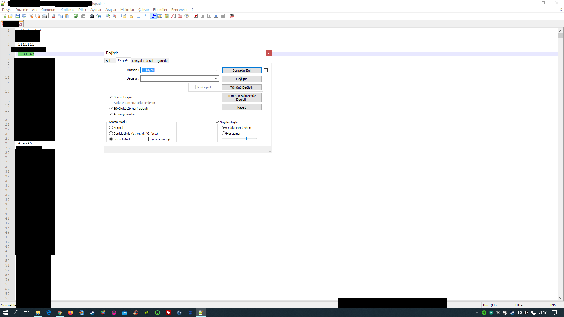Toggle the ABC spell check icon
The image size is (564, 317).
point(232,16)
